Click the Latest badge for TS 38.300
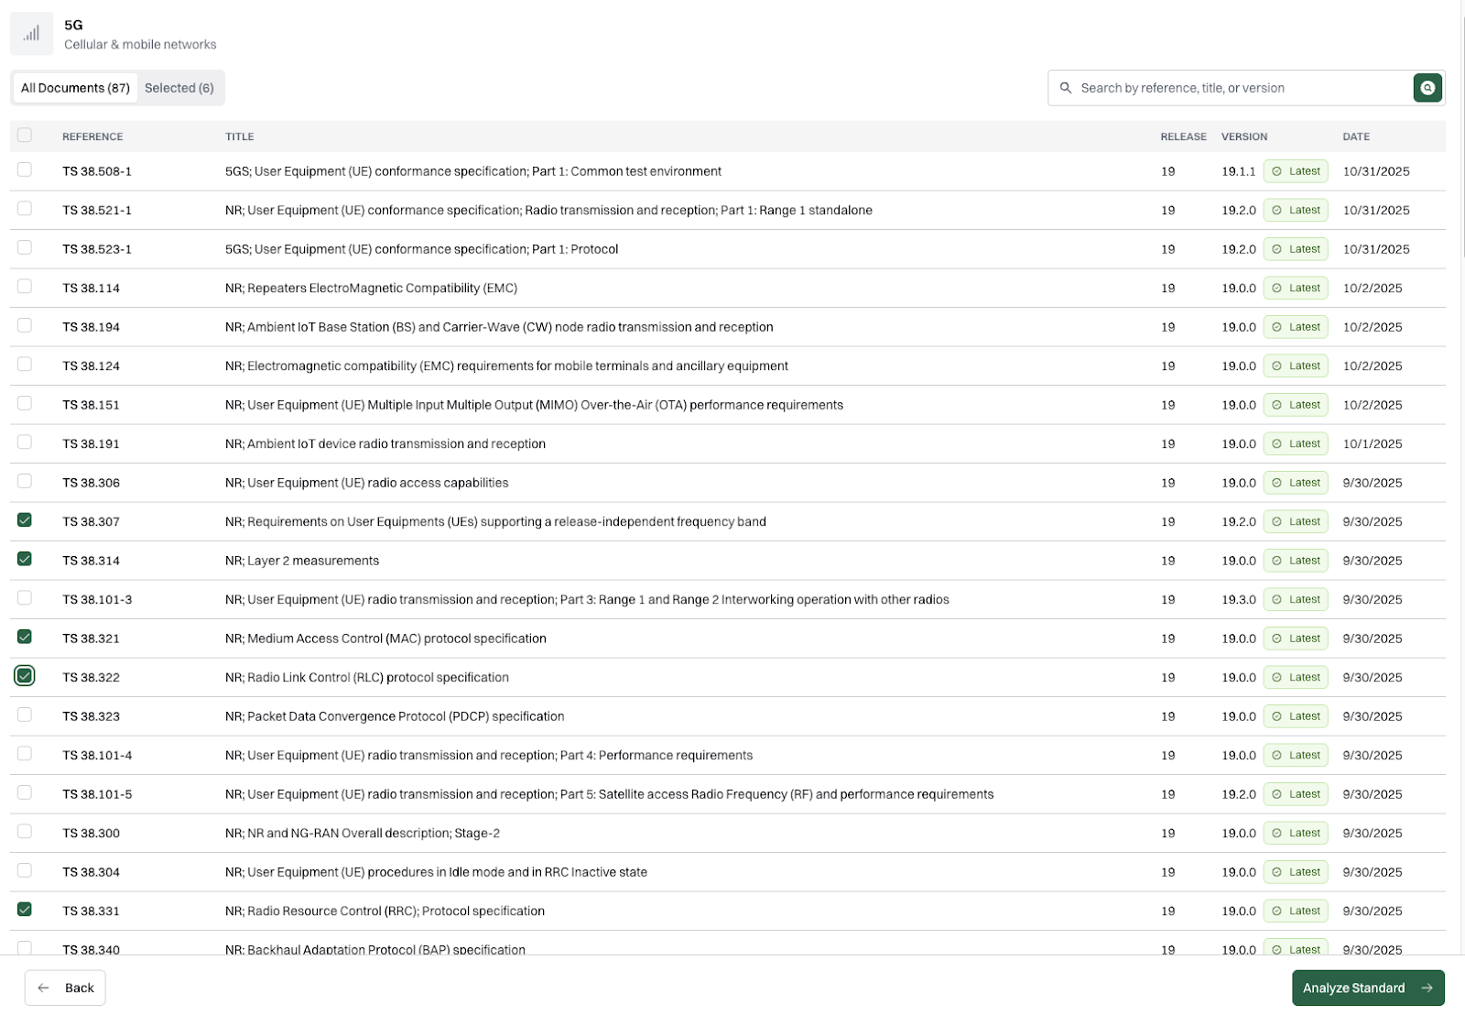1465x1015 pixels. click(1296, 833)
